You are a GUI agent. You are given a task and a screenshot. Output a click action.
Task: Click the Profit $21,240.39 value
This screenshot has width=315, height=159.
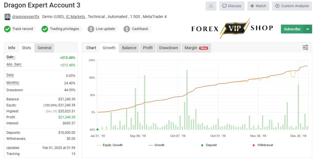[67, 117]
